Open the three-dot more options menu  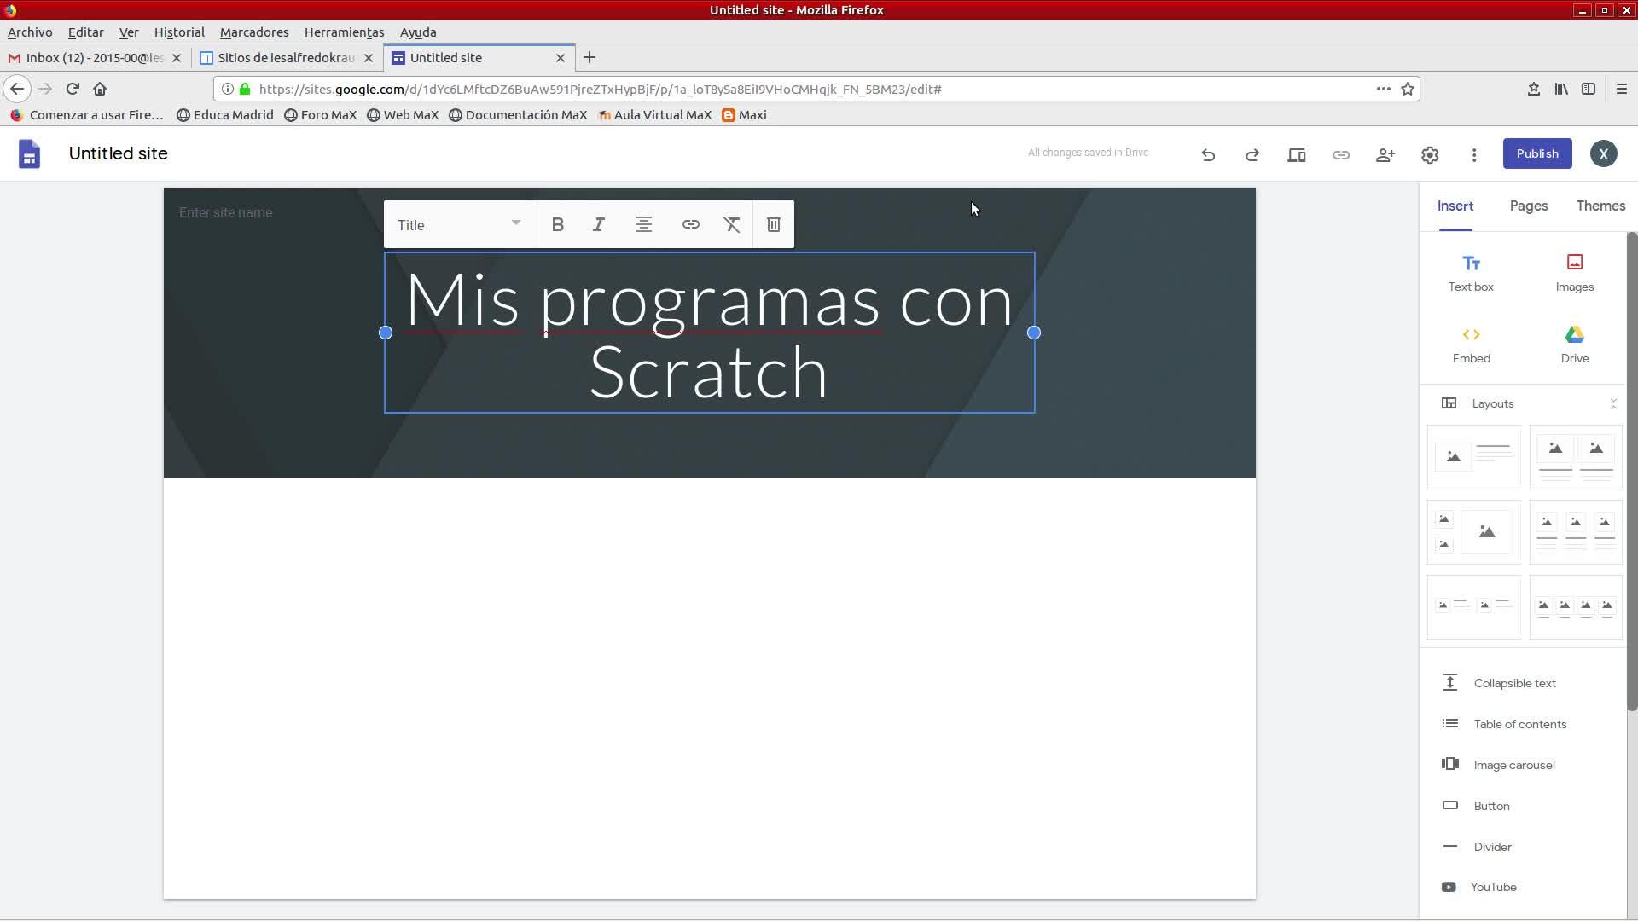coord(1474,154)
